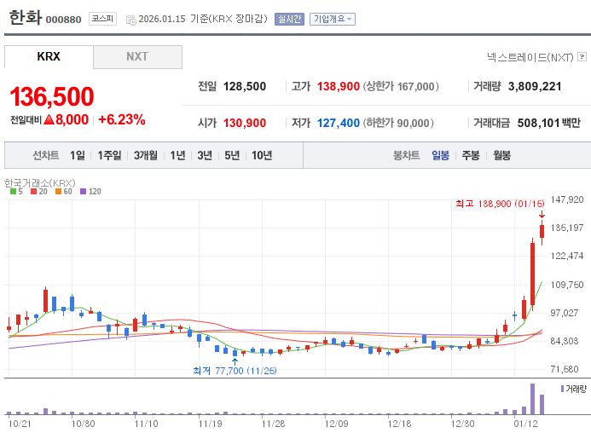
Task: Click the calendar clock icon beside the date
Action: point(131,20)
